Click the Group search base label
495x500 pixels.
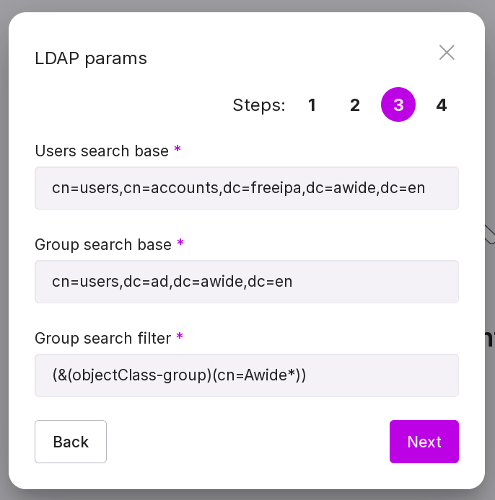point(103,245)
